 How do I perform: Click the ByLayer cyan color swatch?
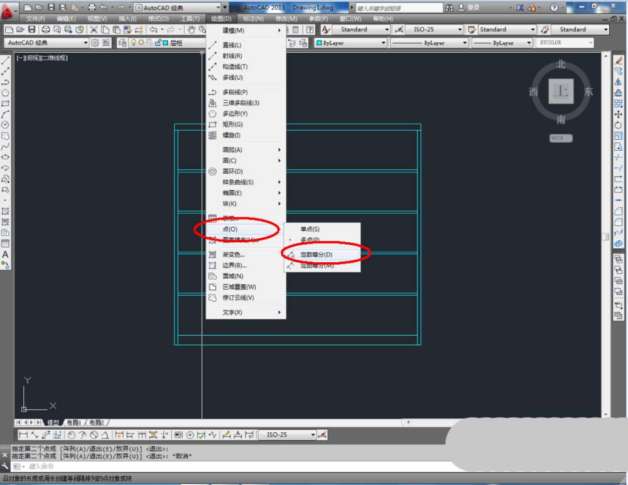[x=319, y=43]
